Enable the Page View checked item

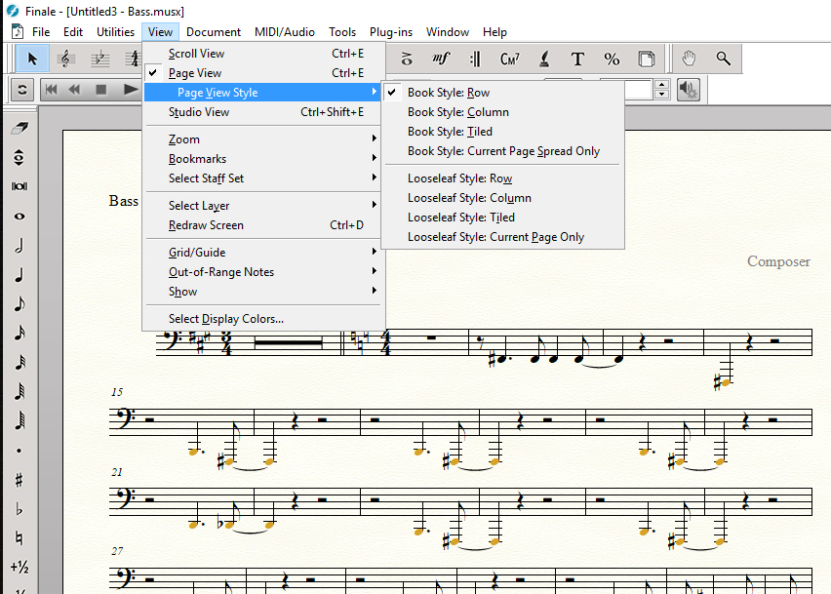click(x=195, y=73)
